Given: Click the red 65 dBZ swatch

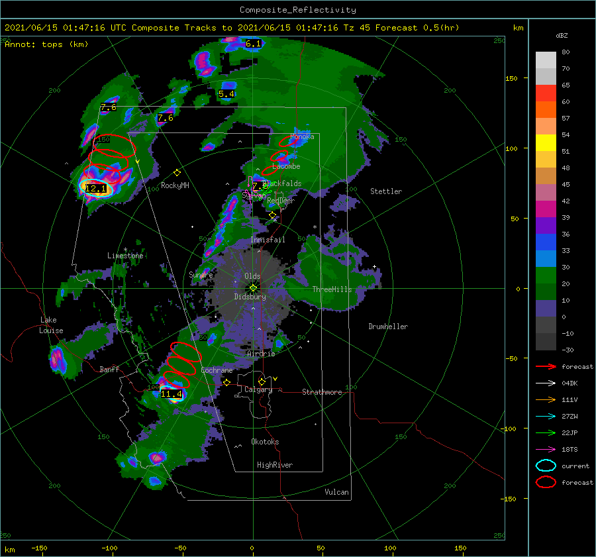Looking at the screenshot, I should point(546,93).
